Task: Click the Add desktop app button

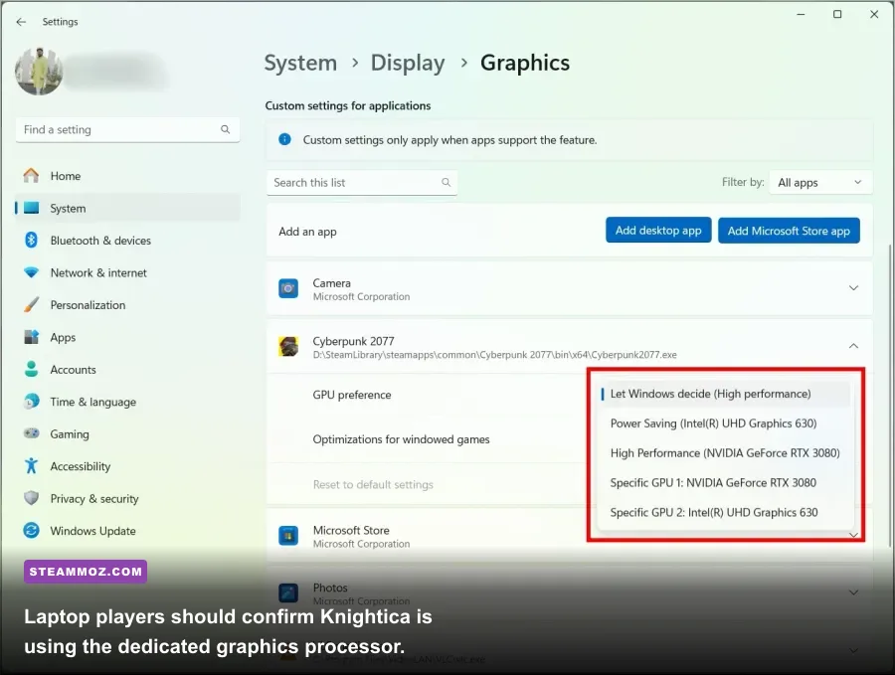Action: 658,231
